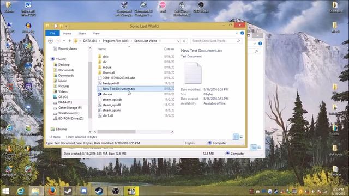Click the Forward navigation arrow
This screenshot has width=349, height=196.
(58, 41)
